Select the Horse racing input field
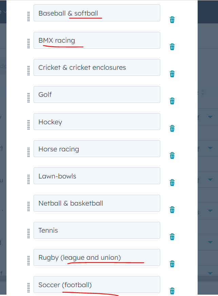Image resolution: width=218 pixels, height=296 pixels. [x=97, y=149]
